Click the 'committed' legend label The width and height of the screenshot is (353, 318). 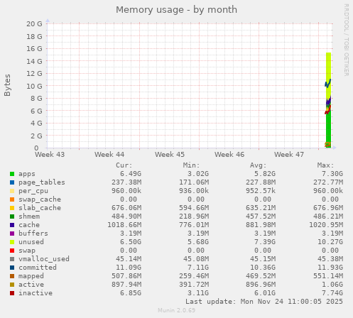click(x=38, y=268)
